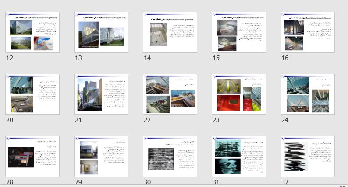
Task: Click slide number label 15
Action: [216, 58]
